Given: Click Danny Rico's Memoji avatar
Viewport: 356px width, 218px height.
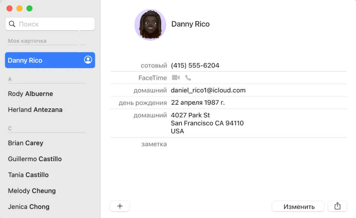Looking at the screenshot, I should pyautogui.click(x=150, y=25).
